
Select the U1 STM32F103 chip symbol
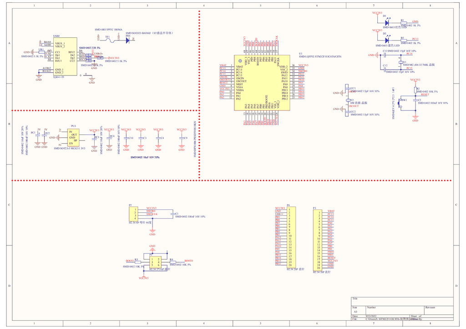[x=262, y=82]
